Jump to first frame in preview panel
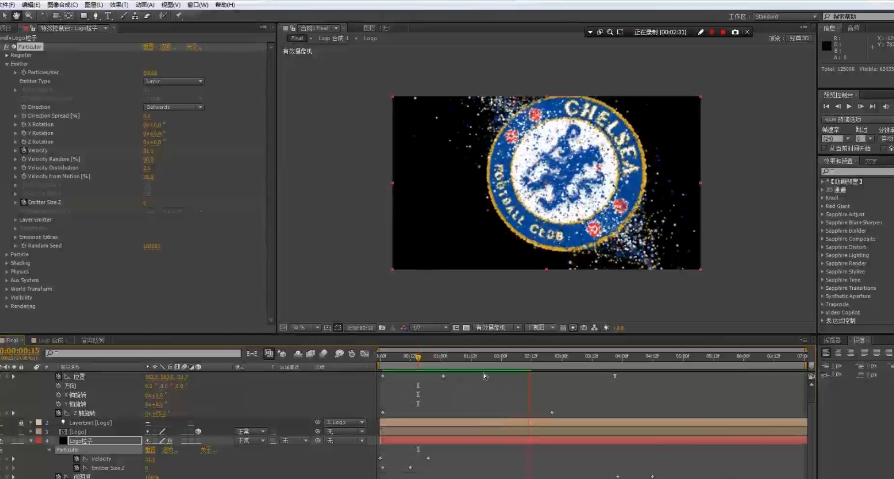The image size is (894, 479). click(x=826, y=107)
